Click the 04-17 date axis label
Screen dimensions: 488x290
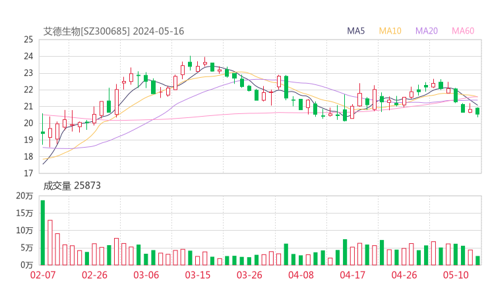353,275
